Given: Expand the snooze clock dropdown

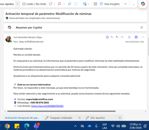Looking at the screenshot, I should [x=80, y=4].
